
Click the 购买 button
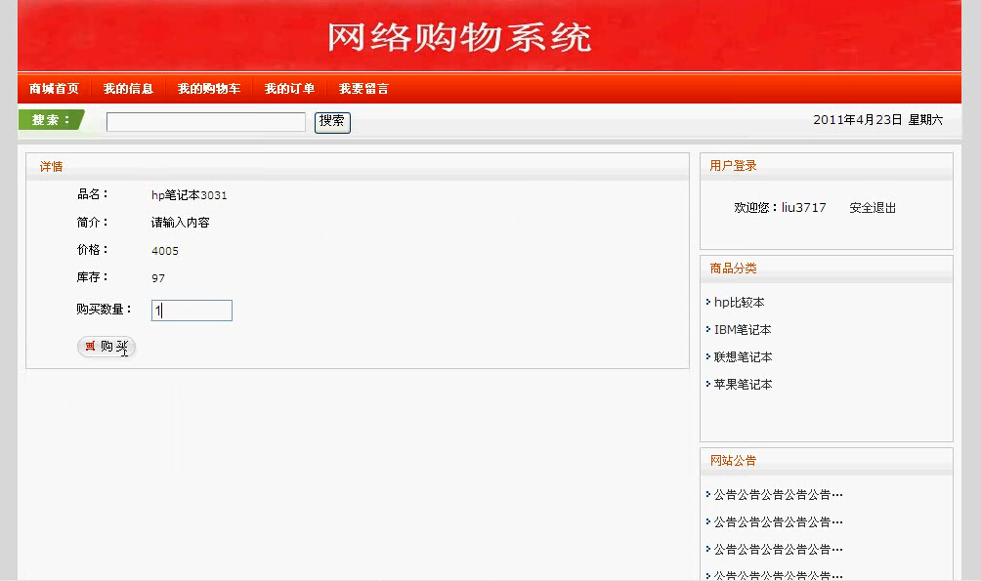click(107, 347)
